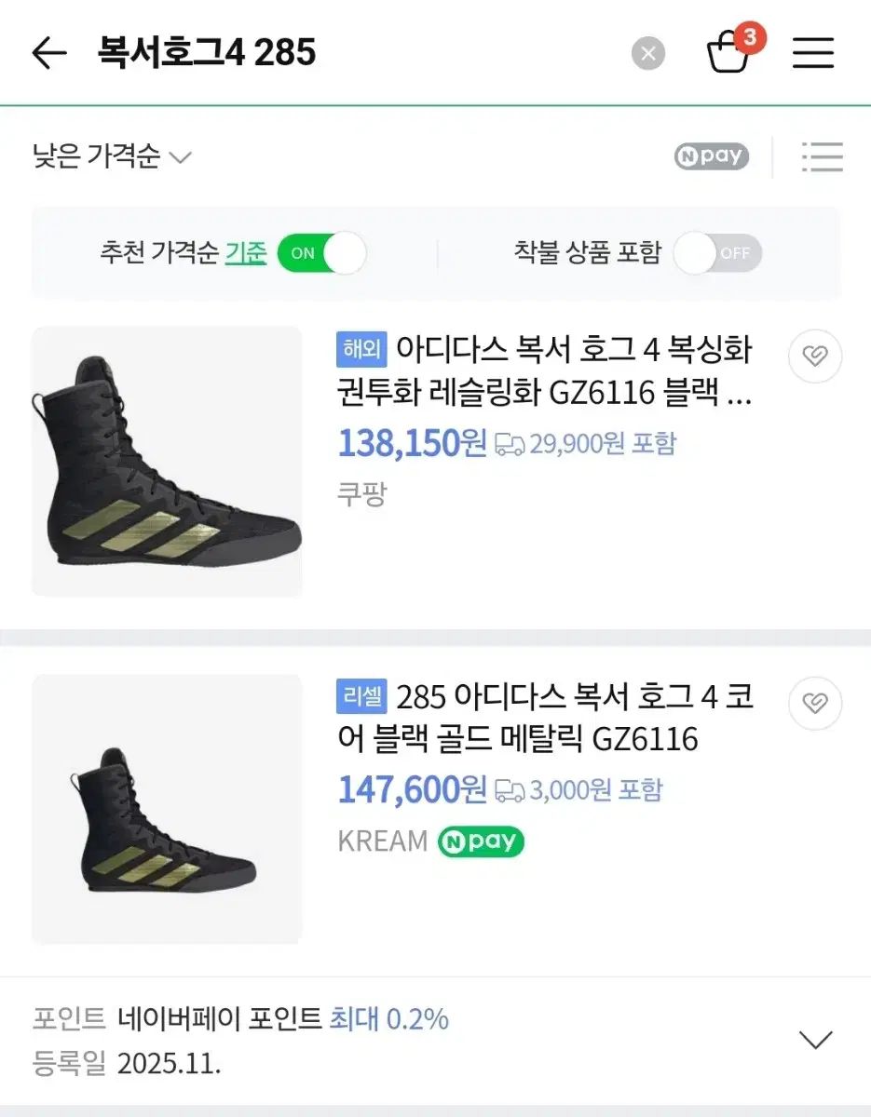This screenshot has width=871, height=1117.
Task: Expand the 포인트 details chevron
Action: pos(815,1039)
